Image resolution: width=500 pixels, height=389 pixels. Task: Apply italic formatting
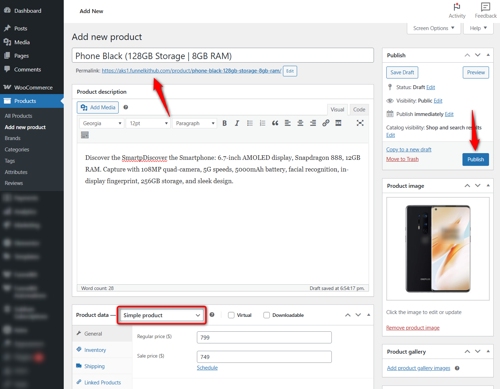pos(237,123)
